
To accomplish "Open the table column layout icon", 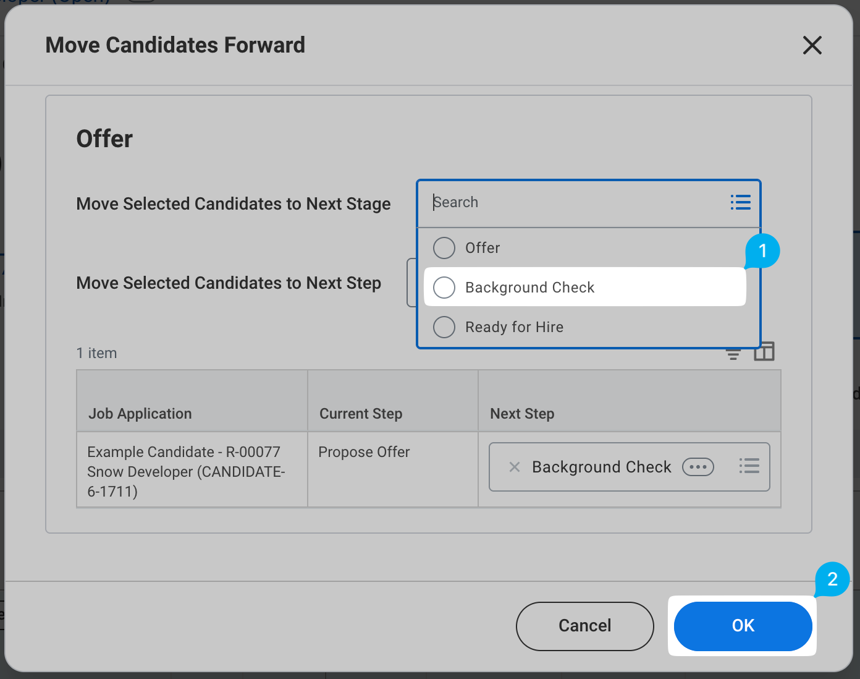I will (764, 351).
